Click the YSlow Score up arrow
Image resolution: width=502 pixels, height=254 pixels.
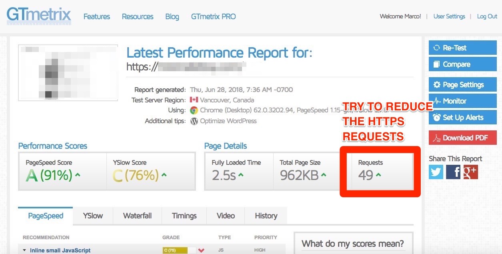tap(164, 175)
